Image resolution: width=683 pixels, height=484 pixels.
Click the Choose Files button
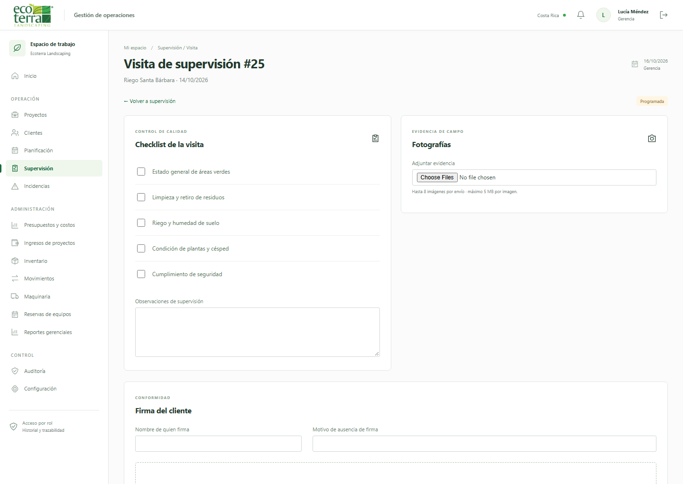437,177
